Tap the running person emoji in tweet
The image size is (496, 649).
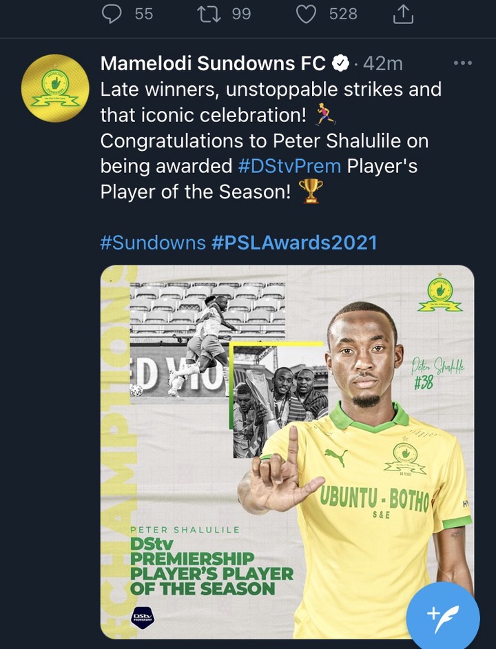coord(324,115)
